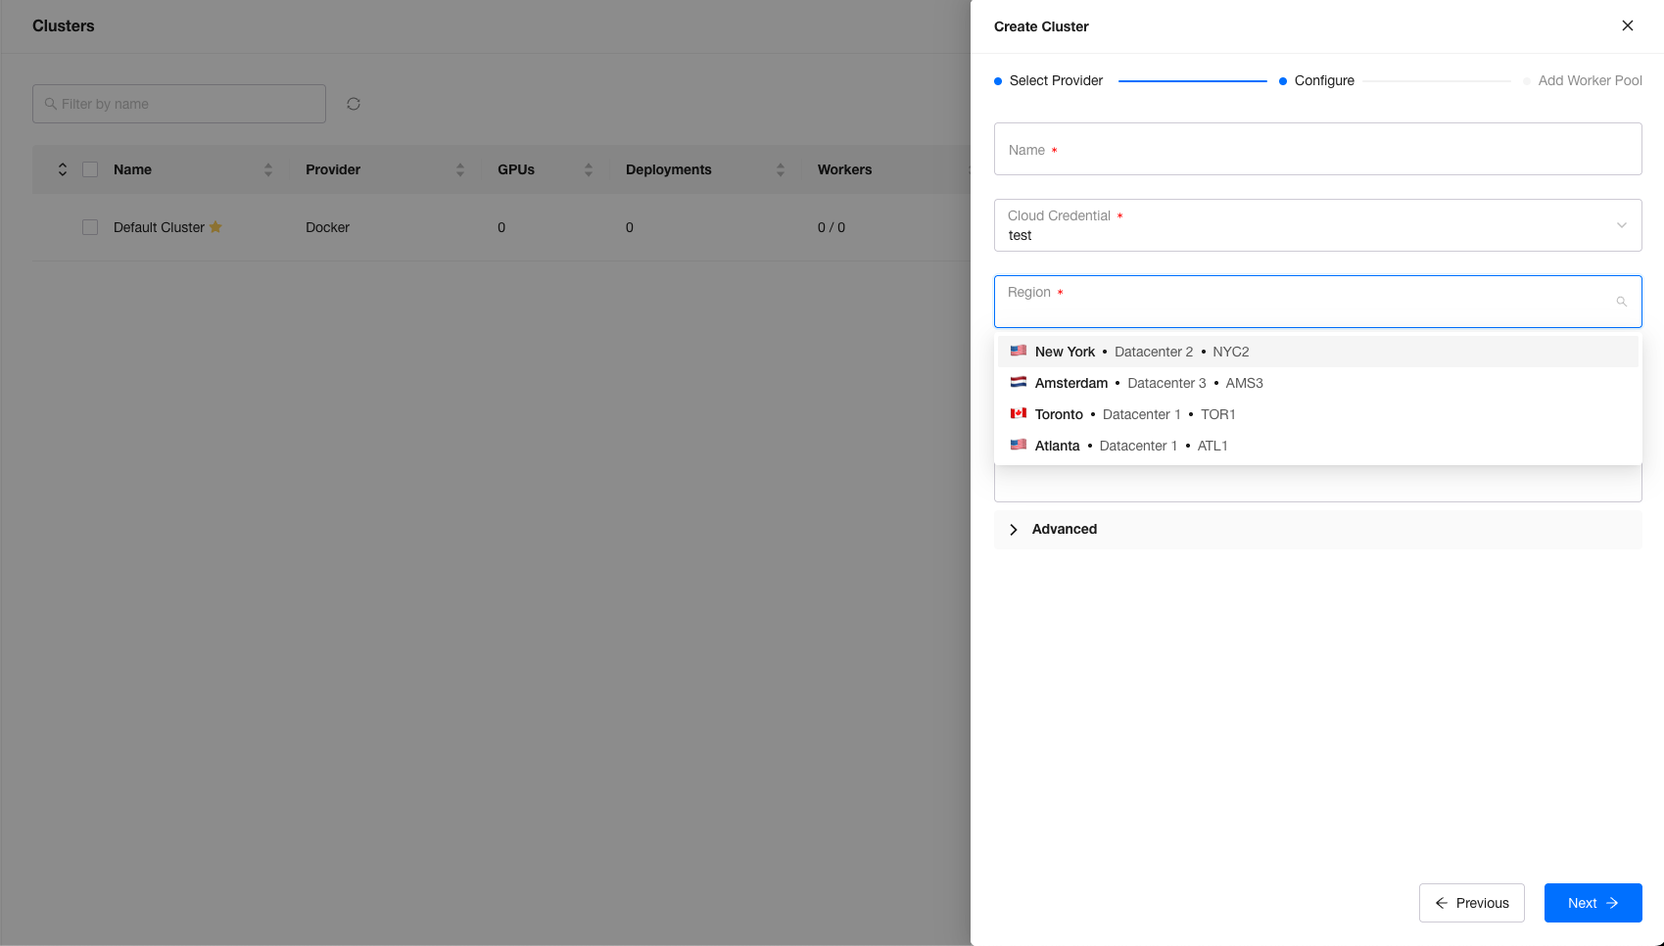Go to the Select Provider step
The image size is (1664, 946).
click(1055, 80)
